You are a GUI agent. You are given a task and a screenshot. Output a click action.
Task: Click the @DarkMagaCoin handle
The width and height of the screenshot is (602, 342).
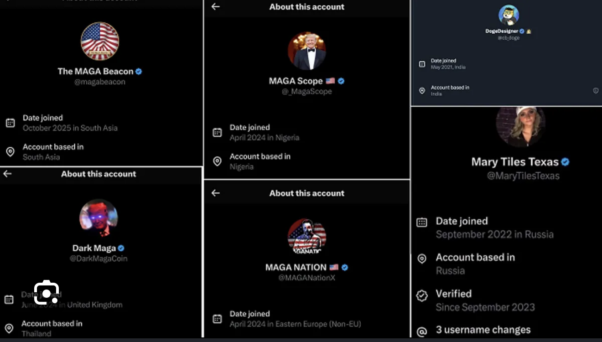click(99, 259)
